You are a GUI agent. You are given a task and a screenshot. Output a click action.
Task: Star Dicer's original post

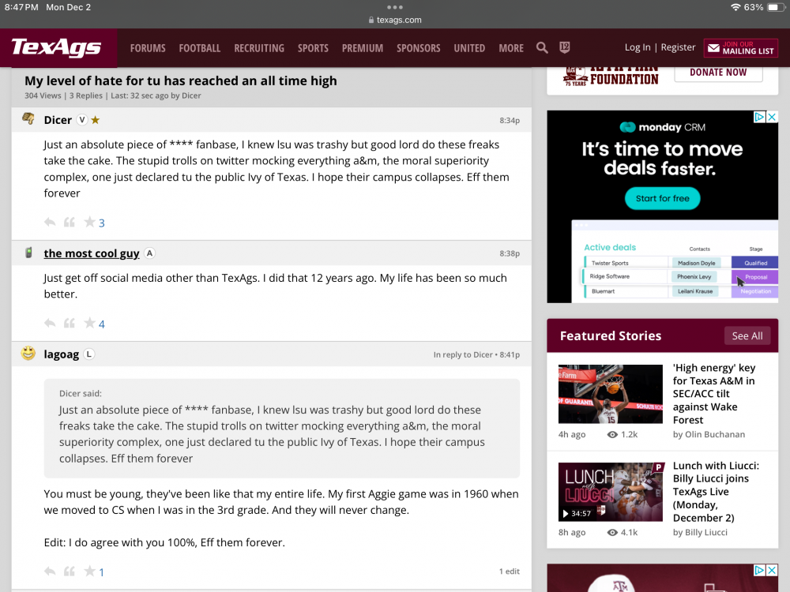(89, 223)
